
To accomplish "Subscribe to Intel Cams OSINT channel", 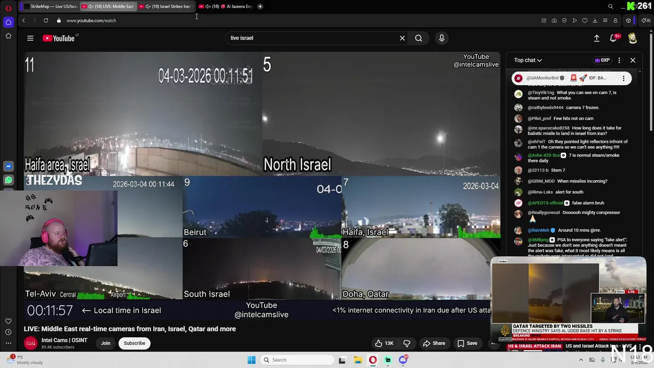I will [134, 343].
